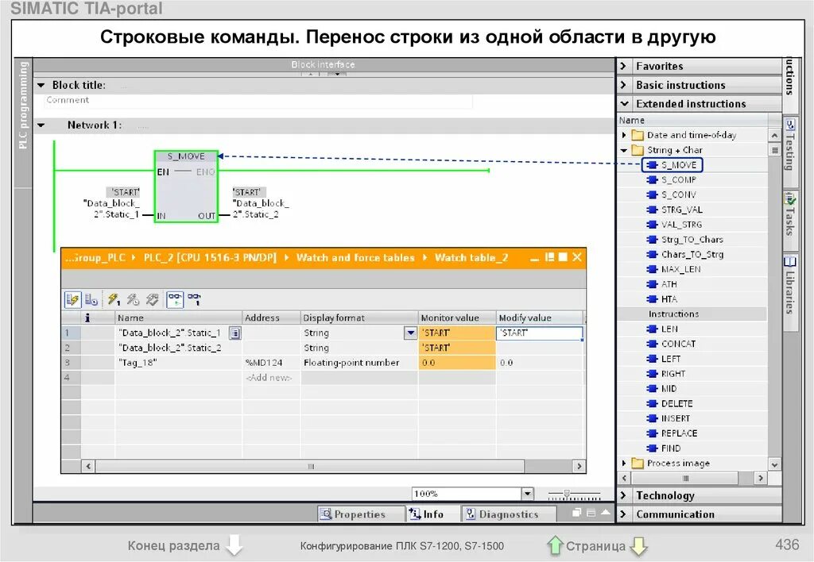Screen dimensions: 814x562
Task: Click the instruction tree scroll-down arrow
Action: [774, 464]
